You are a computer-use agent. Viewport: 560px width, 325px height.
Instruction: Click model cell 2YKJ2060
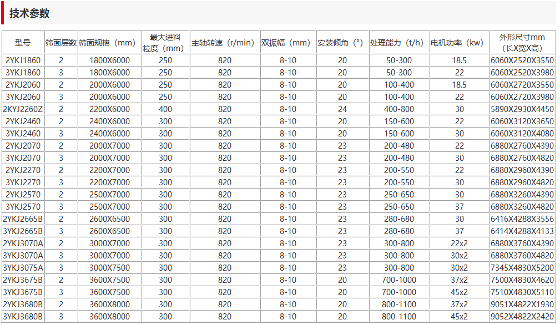(23, 84)
